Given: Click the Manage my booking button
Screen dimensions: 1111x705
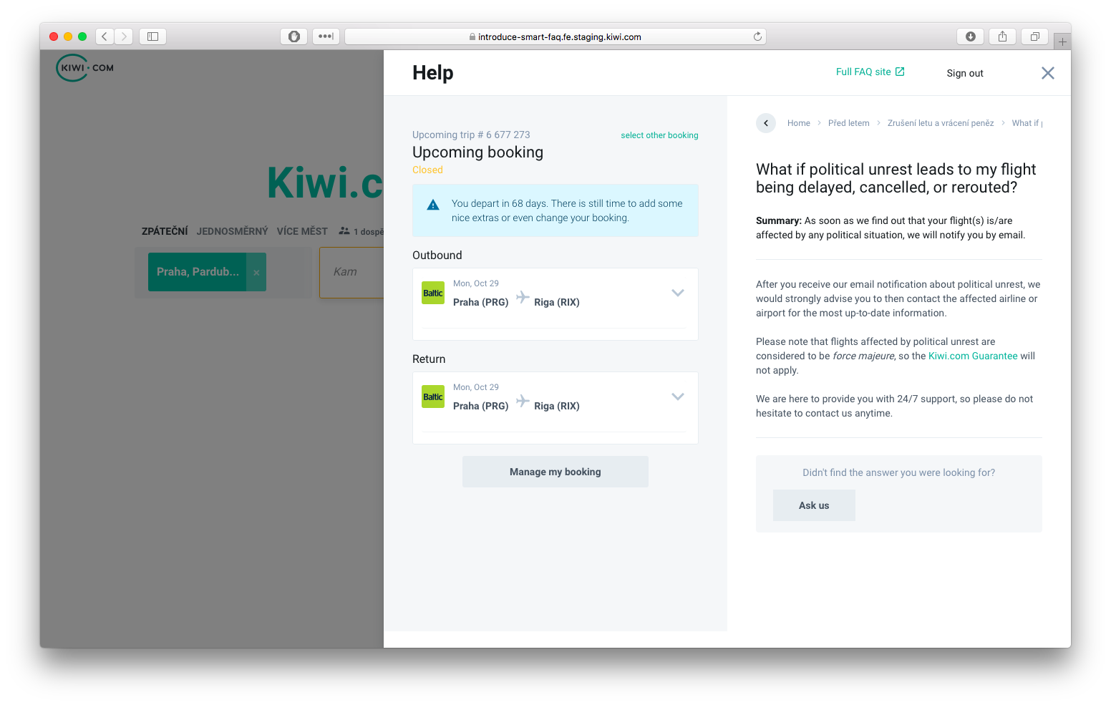Looking at the screenshot, I should click(x=555, y=471).
